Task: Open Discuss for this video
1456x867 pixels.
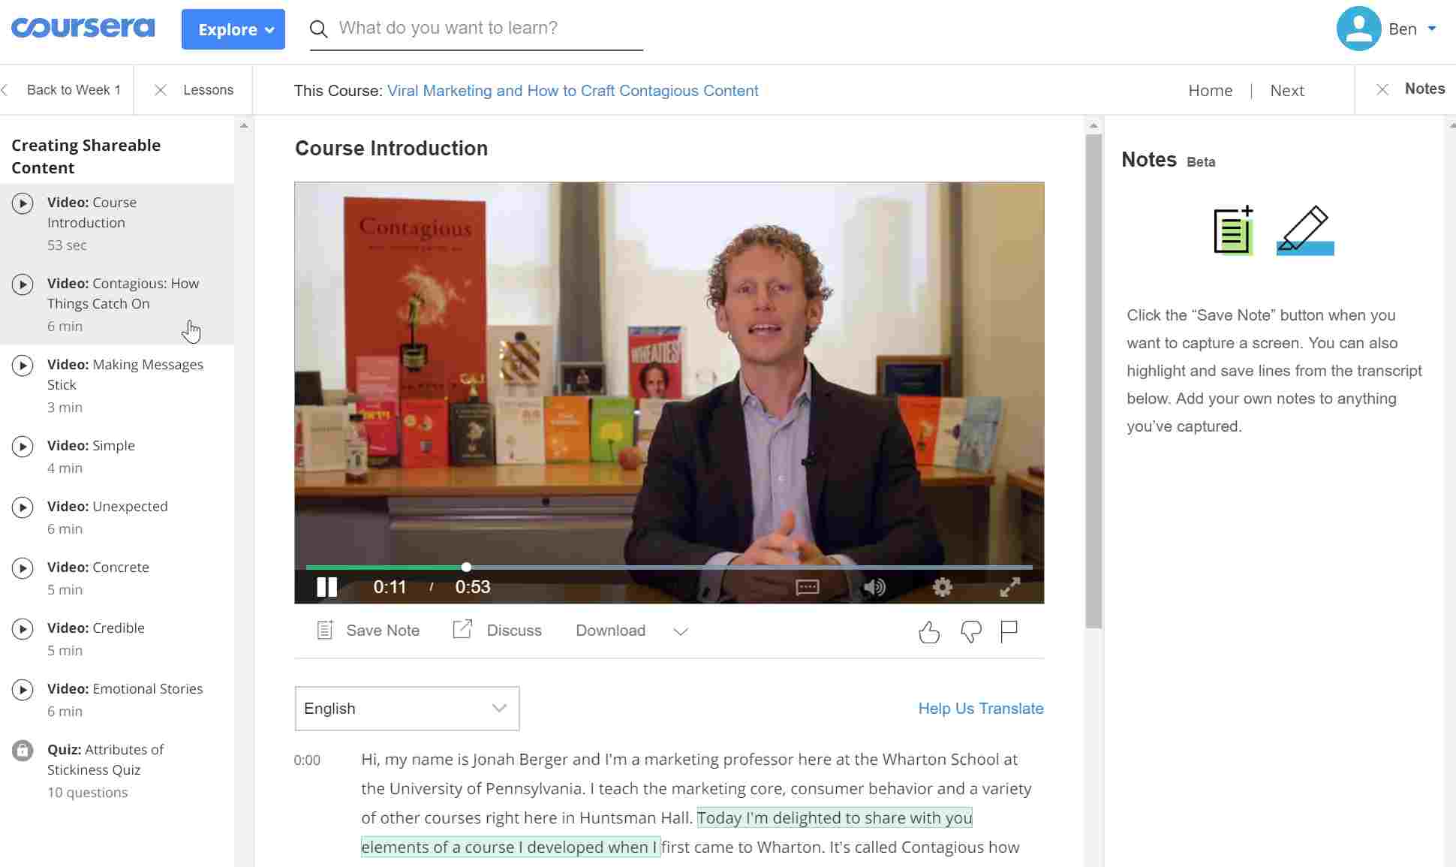Action: [x=498, y=631]
